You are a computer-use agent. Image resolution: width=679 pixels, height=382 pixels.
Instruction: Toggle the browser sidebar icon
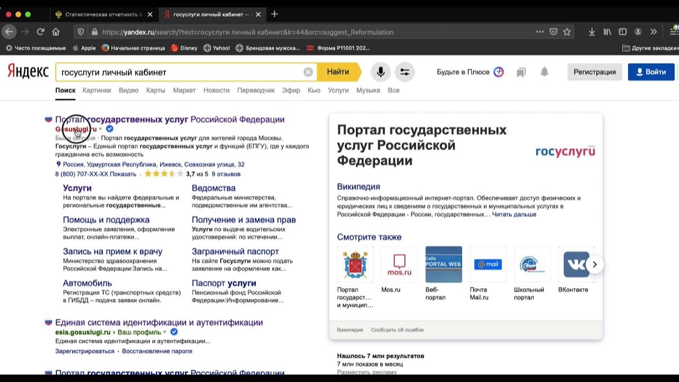(623, 32)
